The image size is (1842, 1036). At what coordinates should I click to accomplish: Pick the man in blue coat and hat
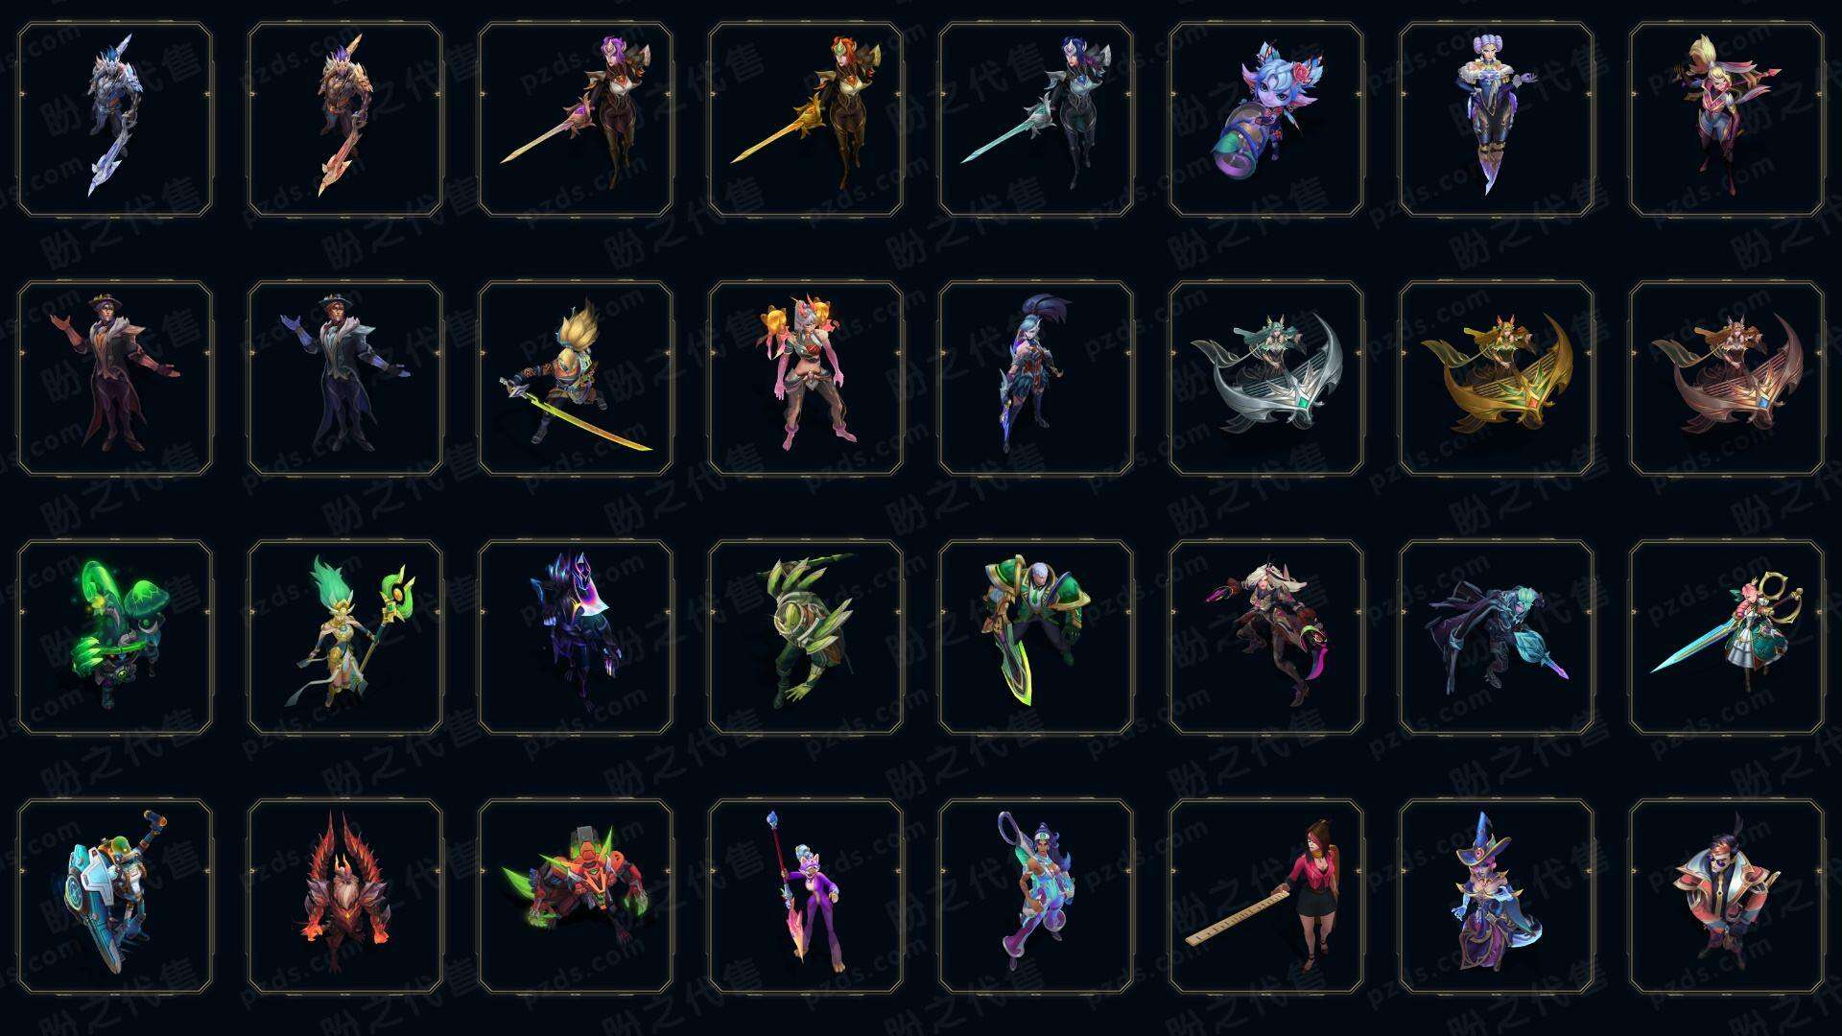click(x=345, y=379)
